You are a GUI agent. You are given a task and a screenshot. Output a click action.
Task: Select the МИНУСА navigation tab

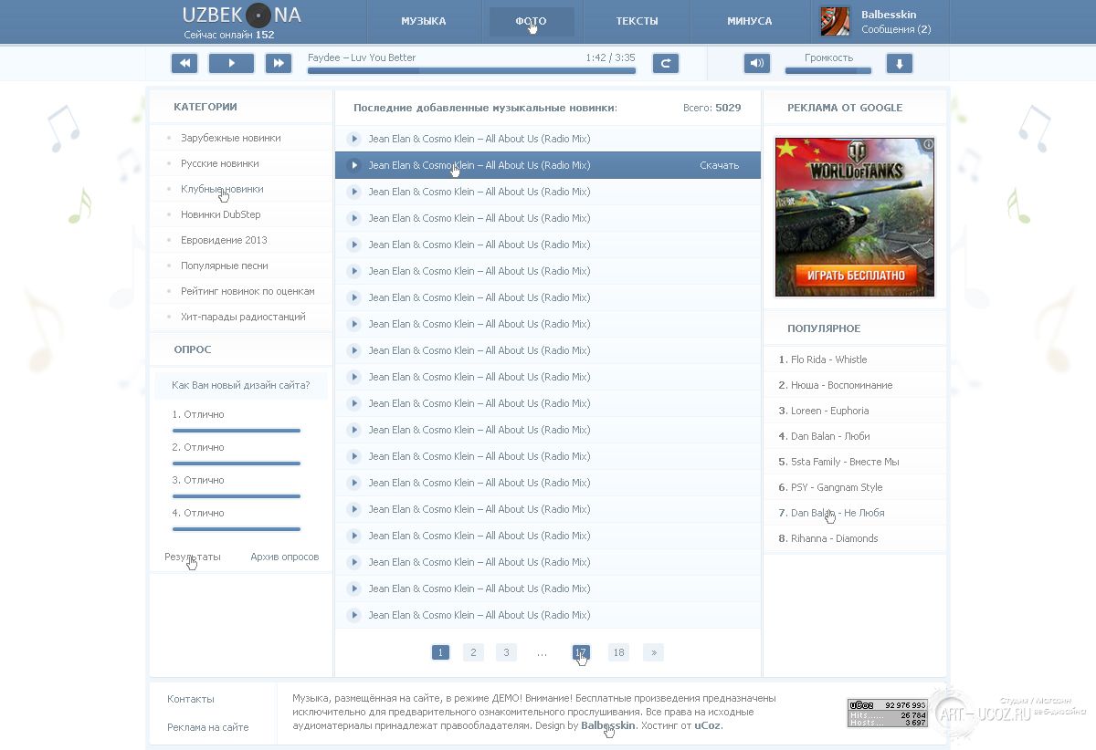[x=750, y=21]
